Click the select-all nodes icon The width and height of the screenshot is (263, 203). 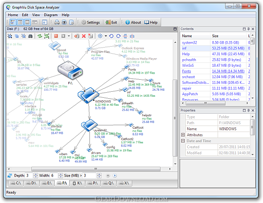pyautogui.click(x=10, y=36)
